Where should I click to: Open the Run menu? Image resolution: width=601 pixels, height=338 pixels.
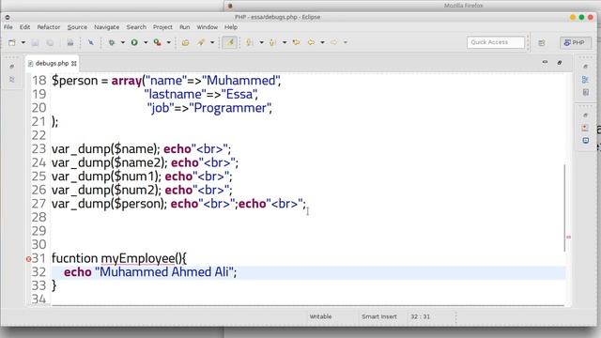(x=184, y=27)
